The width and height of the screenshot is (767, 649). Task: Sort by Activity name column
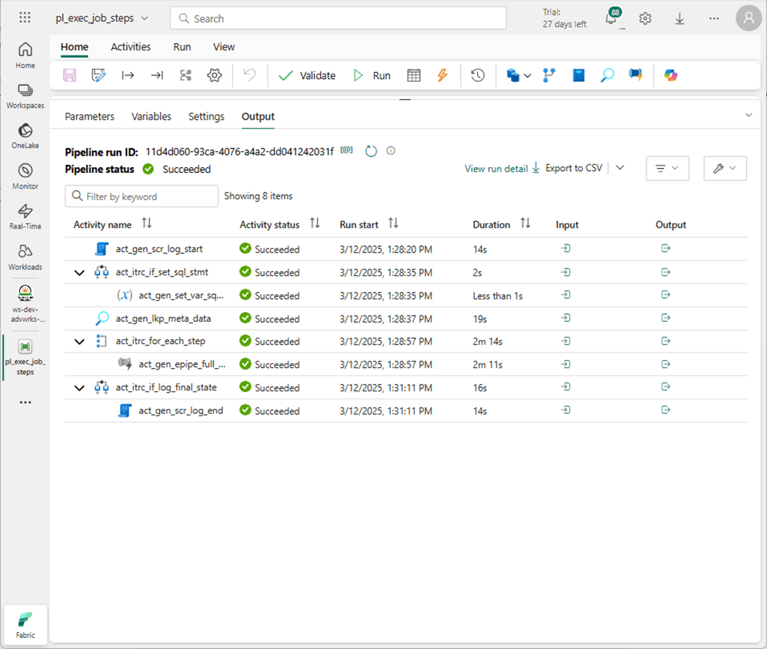[147, 224]
